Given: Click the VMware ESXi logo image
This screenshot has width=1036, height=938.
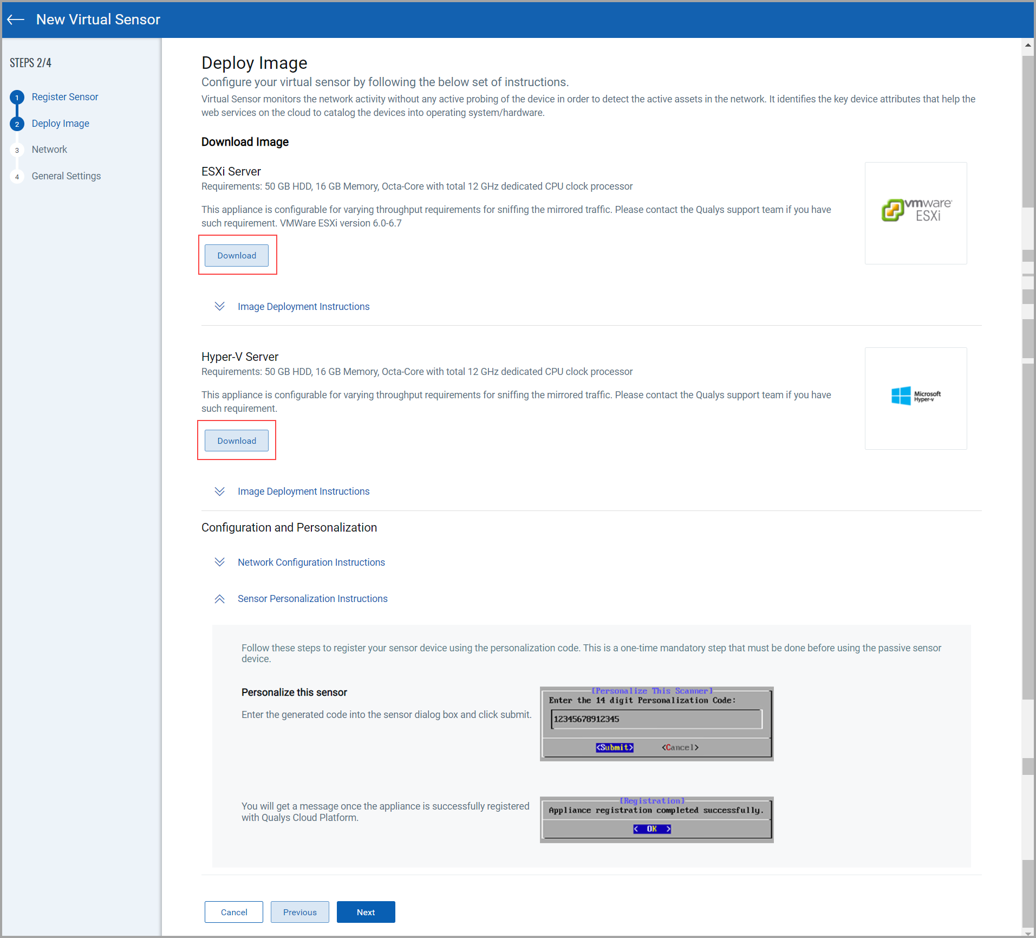Looking at the screenshot, I should [x=915, y=212].
